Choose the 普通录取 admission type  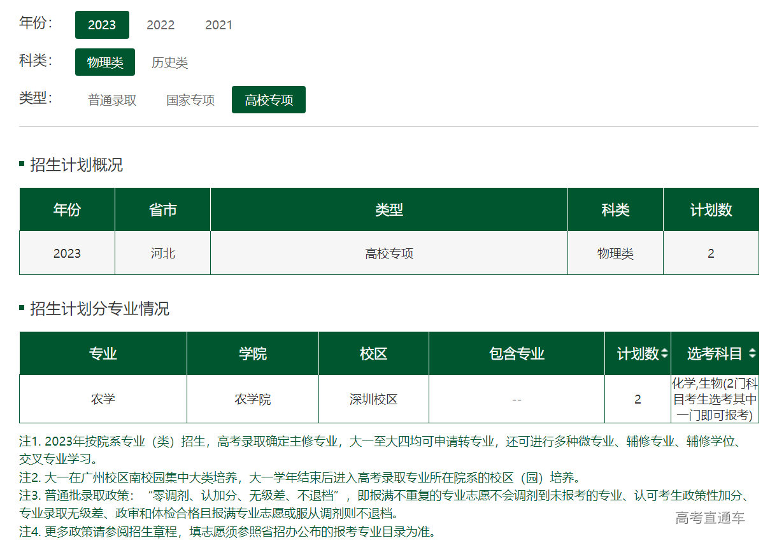(x=112, y=100)
